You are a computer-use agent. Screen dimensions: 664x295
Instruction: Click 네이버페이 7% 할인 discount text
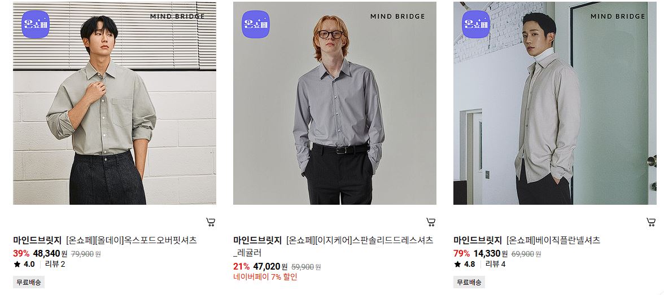(265, 277)
